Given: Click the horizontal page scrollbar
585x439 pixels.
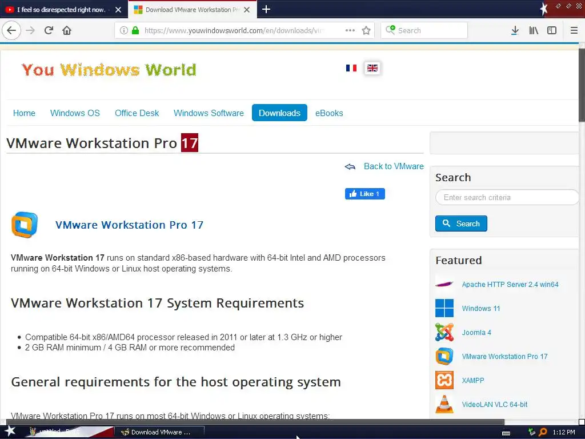Looking at the screenshot, I should point(255,422).
